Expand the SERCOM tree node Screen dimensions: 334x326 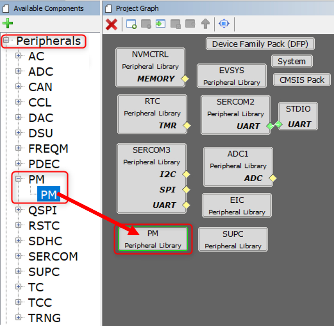(18, 256)
